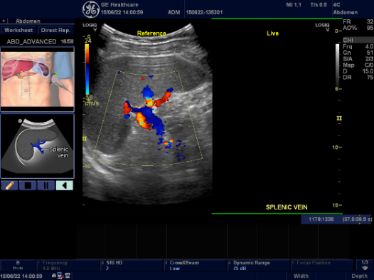The width and height of the screenshot is (374, 280).
Task: Click the Depth button
Action: point(360,276)
